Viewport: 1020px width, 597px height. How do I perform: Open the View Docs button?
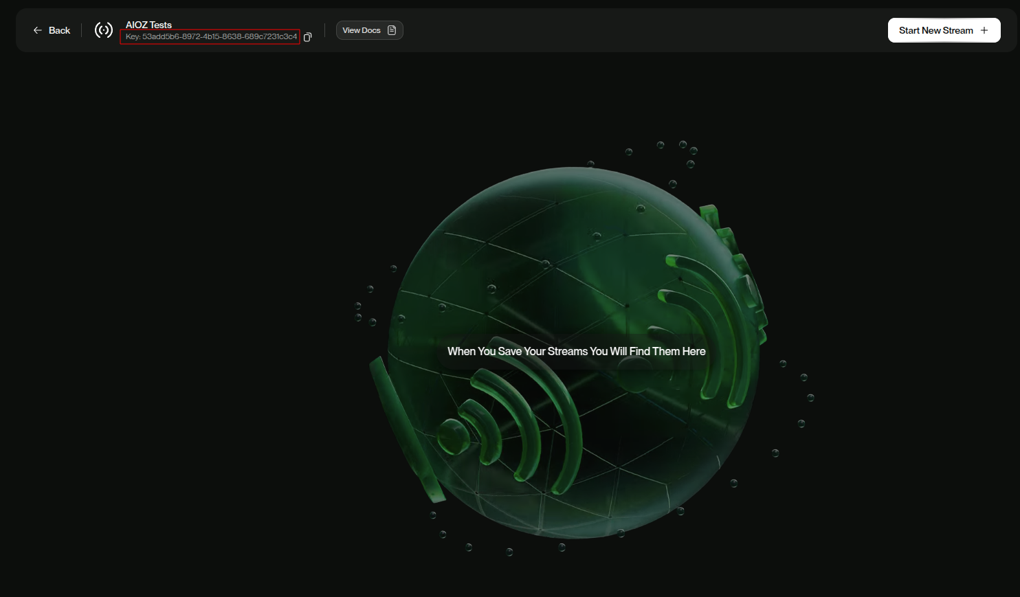pos(362,30)
